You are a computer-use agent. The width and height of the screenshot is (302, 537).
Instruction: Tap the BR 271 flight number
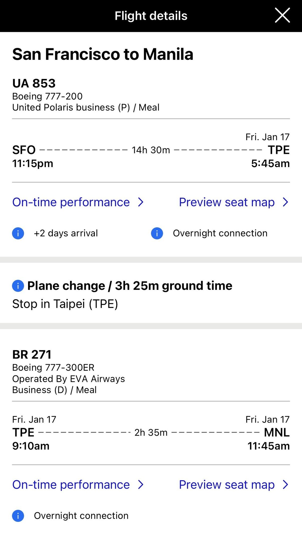32,354
